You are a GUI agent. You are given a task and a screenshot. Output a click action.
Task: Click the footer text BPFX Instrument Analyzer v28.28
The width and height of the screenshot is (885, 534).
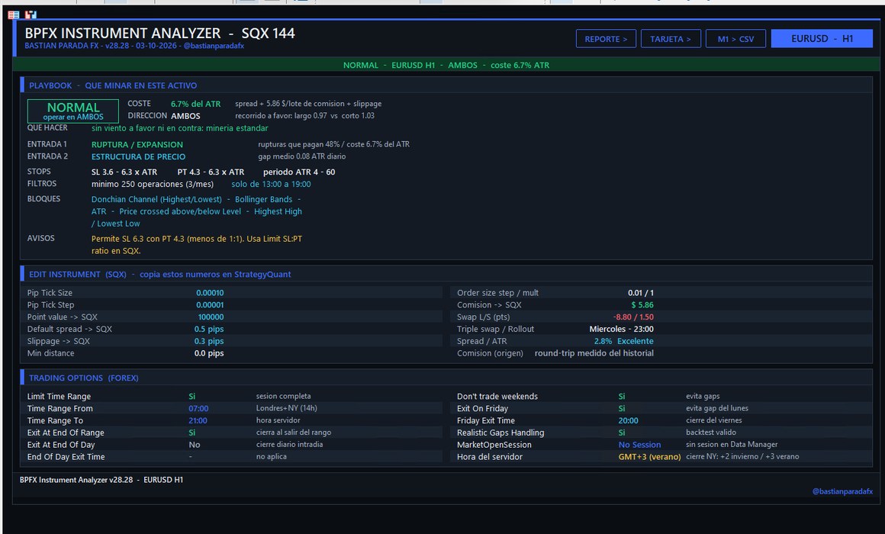[76, 481]
